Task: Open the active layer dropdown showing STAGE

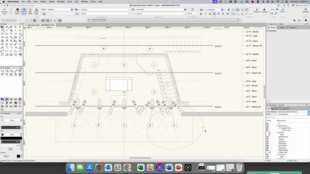Action: coord(105,14)
